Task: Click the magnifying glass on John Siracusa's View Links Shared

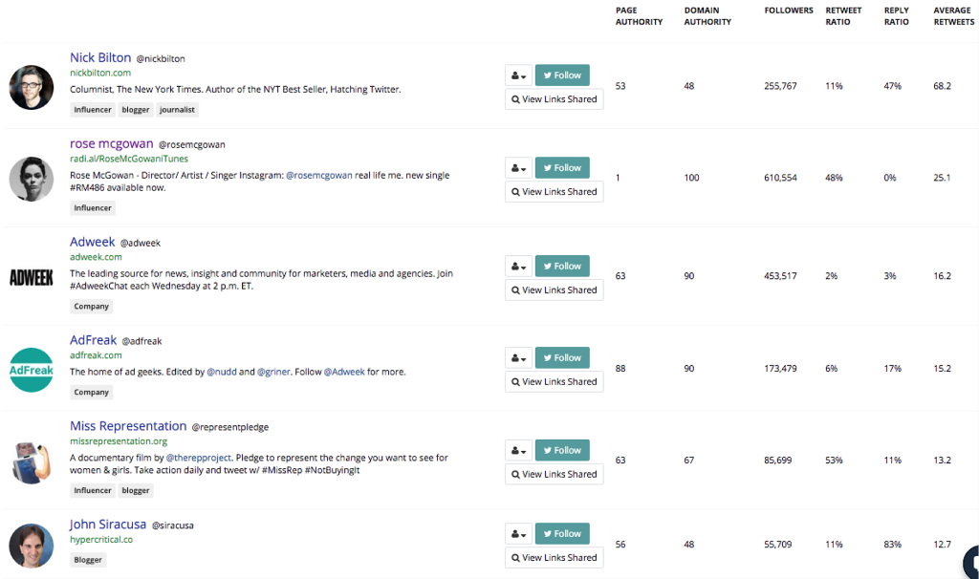Action: pos(514,557)
